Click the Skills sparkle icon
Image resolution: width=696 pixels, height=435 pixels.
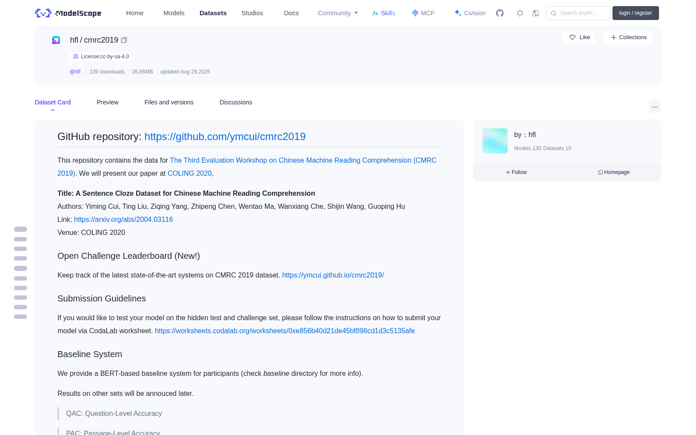(x=375, y=13)
